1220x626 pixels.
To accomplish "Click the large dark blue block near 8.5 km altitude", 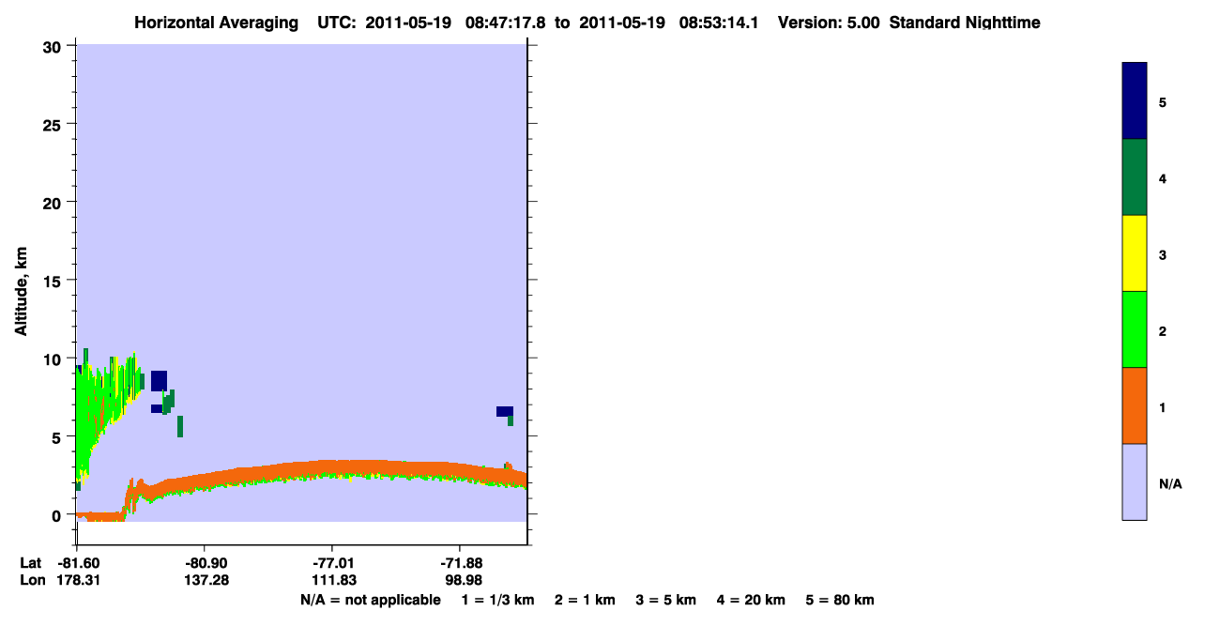I will pyautogui.click(x=159, y=380).
